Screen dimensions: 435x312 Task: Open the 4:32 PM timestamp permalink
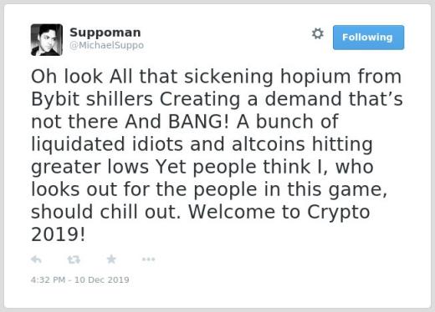point(79,279)
